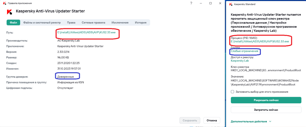Screen dimensions: 306x127
Task: Click the Группа доверия label
Action: (17, 76)
